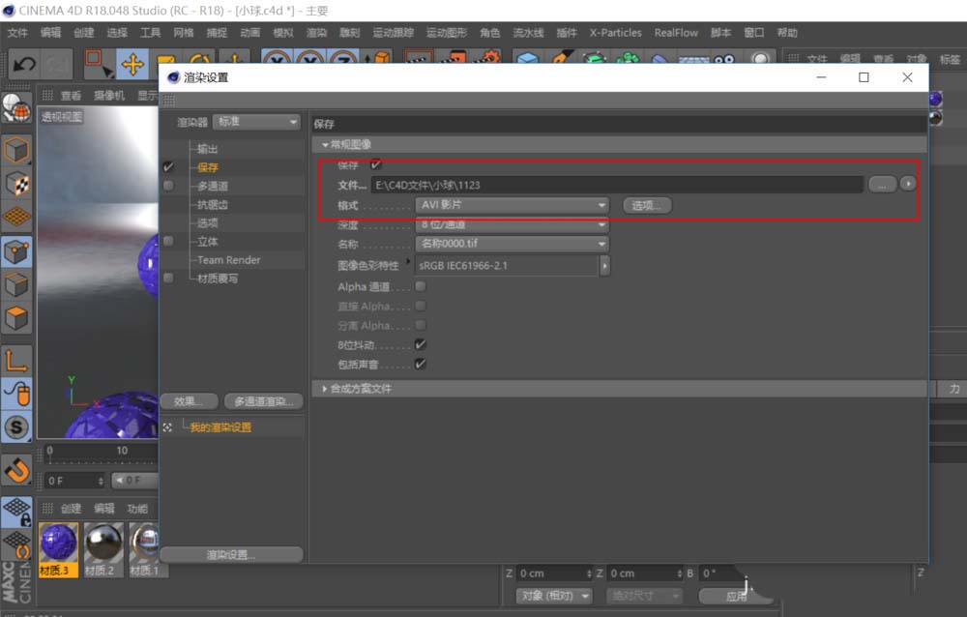967x617 pixels.
Task: Select 抗锯齿 in render settings list
Action: [x=212, y=204]
